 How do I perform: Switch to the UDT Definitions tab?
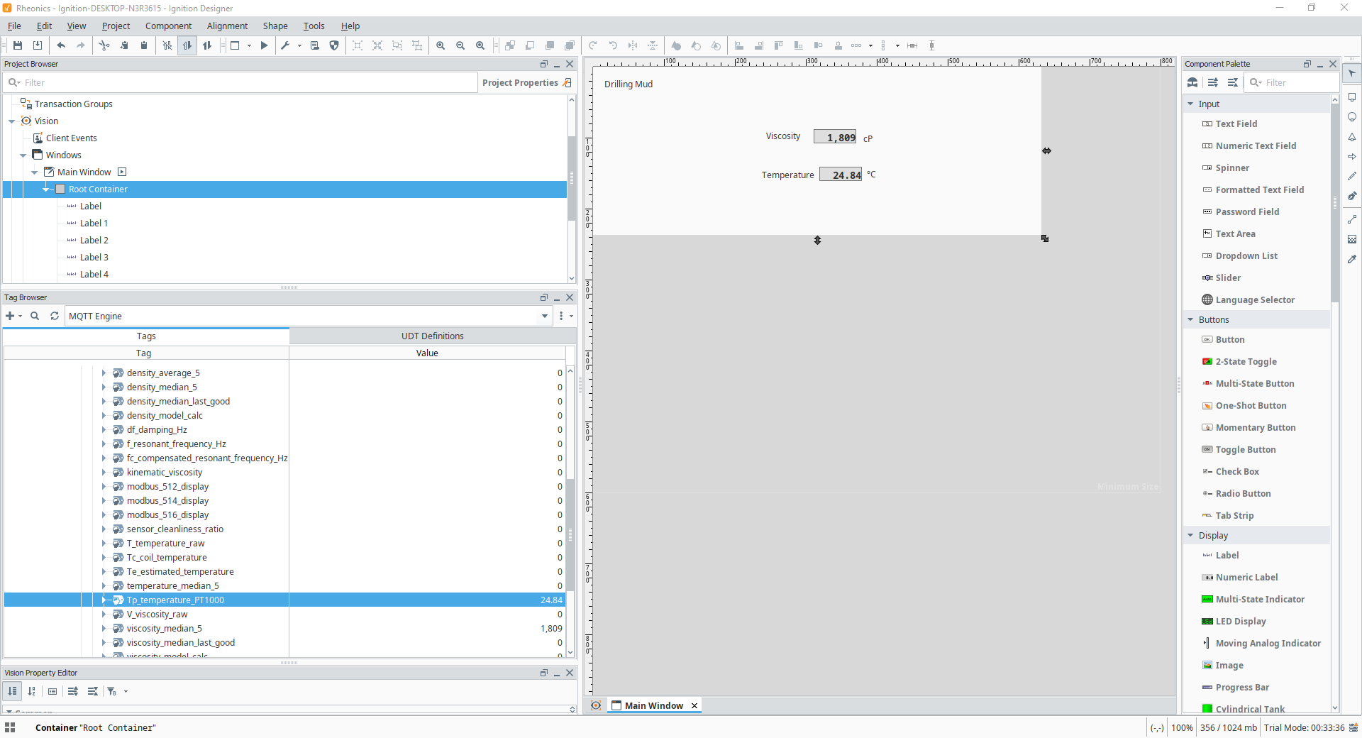tap(432, 336)
